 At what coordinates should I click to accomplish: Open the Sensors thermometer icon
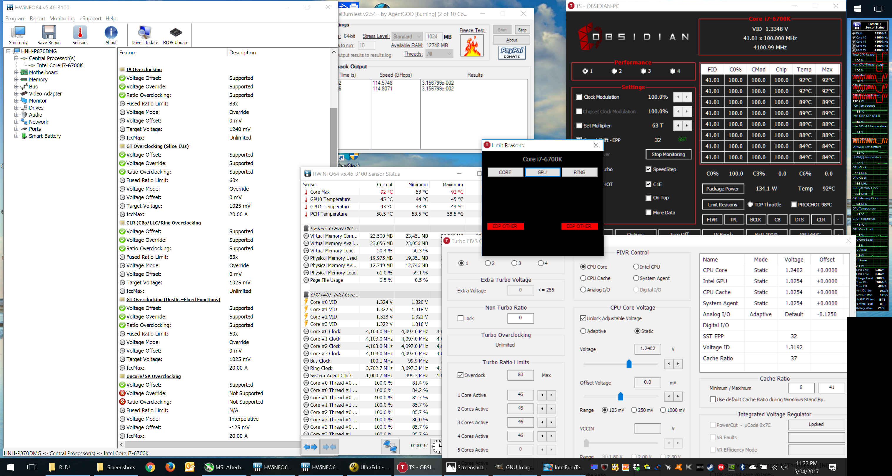click(80, 35)
